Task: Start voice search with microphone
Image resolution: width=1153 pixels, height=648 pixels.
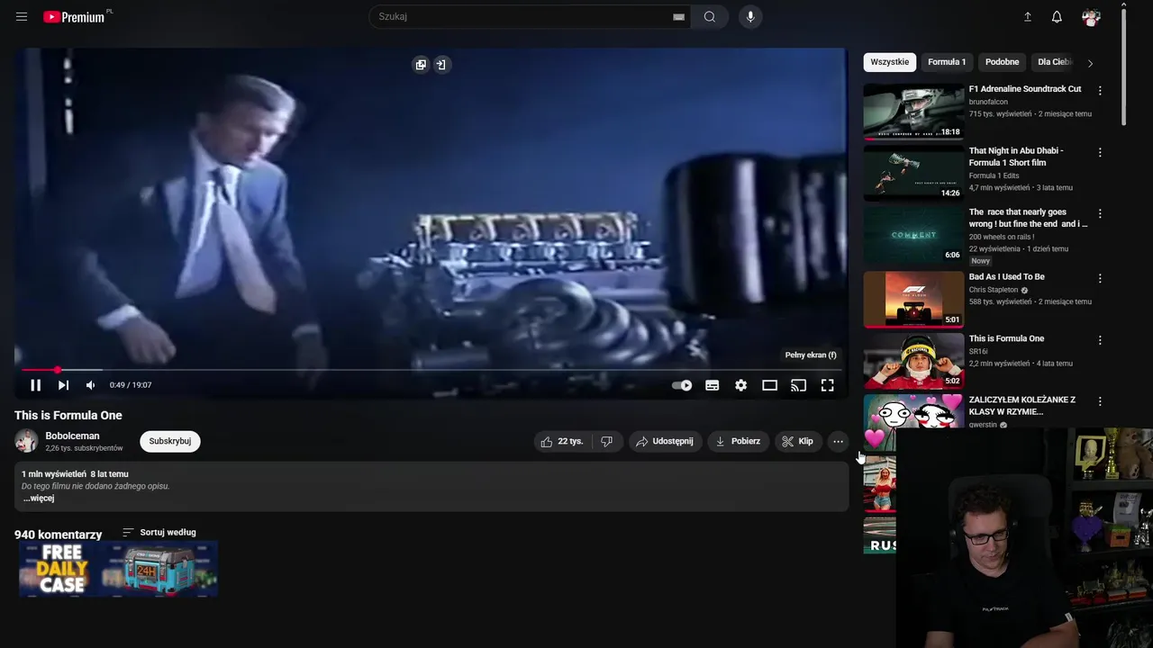Action: [x=750, y=16]
